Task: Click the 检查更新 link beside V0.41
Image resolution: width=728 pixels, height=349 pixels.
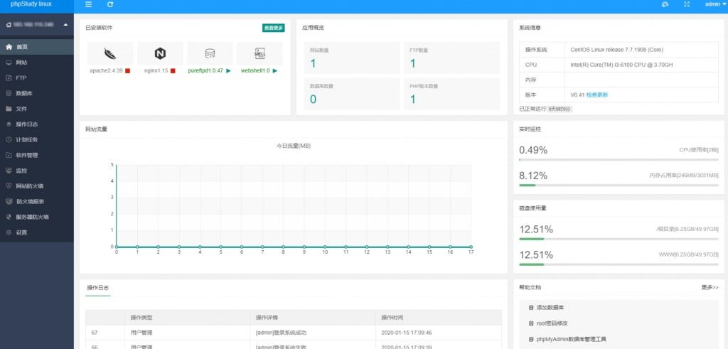Action: [597, 95]
